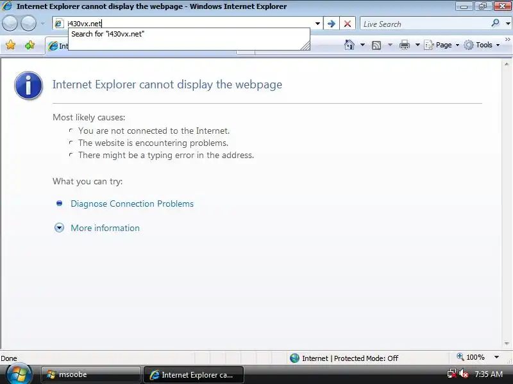The width and height of the screenshot is (513, 384).
Task: Click the Windows Start orb
Action: click(x=19, y=374)
